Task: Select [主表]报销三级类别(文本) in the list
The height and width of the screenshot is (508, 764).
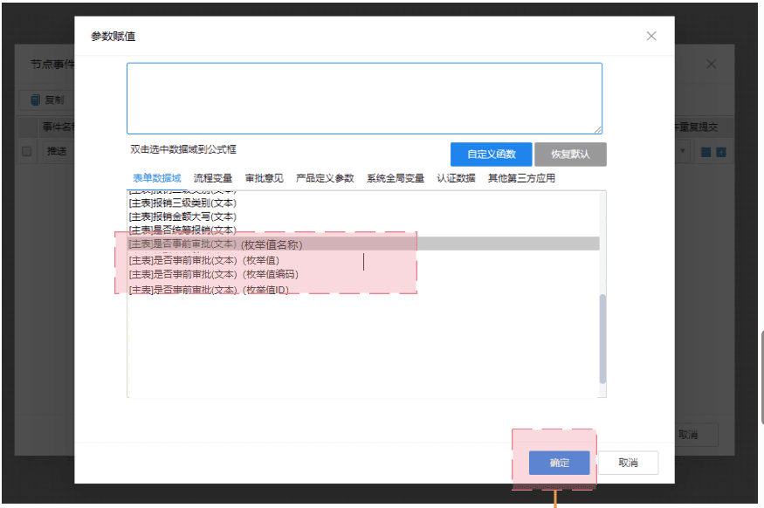Action: click(363, 203)
